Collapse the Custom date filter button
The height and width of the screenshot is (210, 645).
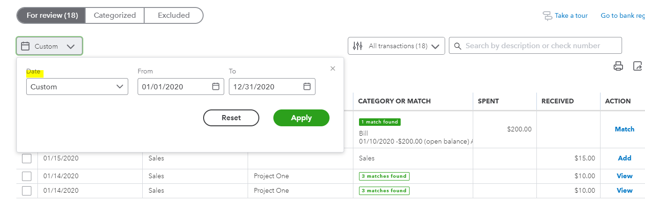pyautogui.click(x=50, y=46)
